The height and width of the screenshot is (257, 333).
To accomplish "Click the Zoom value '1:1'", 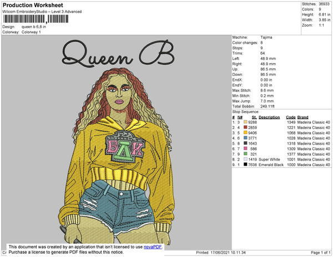I will click(x=321, y=25).
